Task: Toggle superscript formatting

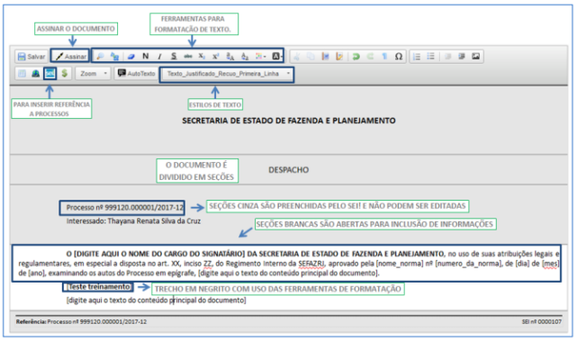Action: [216, 57]
